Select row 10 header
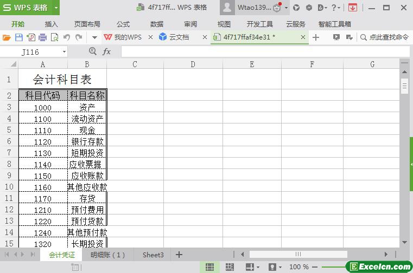This screenshot has height=273, width=413. (x=9, y=187)
